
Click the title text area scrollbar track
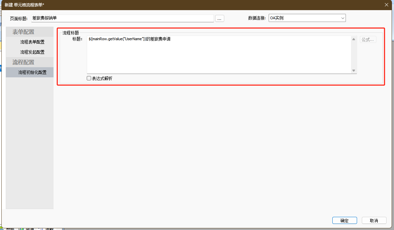(x=354, y=55)
